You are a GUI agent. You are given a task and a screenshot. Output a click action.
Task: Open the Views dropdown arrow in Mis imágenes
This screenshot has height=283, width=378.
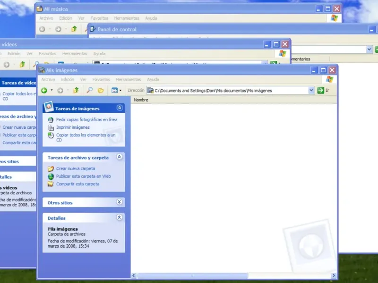coord(120,91)
